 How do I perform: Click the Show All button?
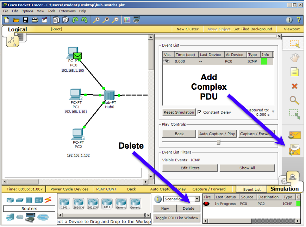coord(247,168)
